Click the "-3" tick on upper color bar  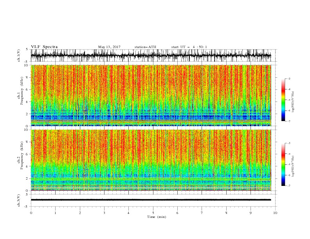point(288,78)
